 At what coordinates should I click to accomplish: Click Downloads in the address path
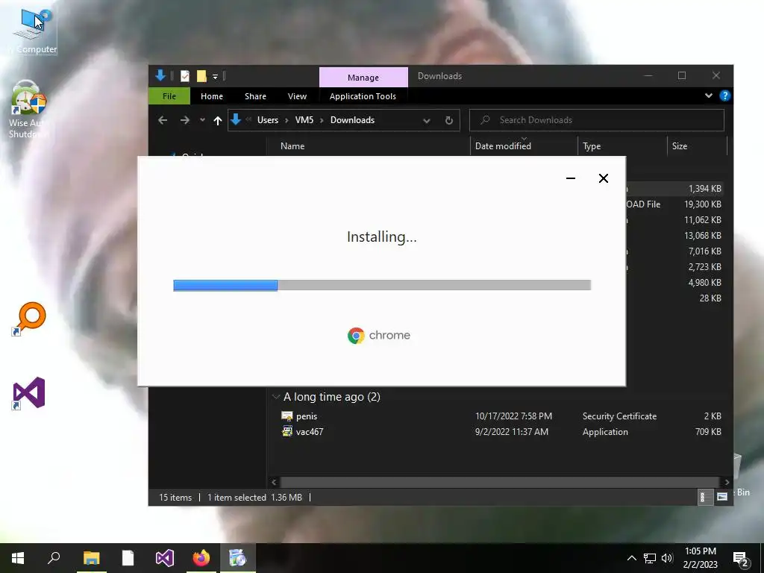[x=352, y=120]
